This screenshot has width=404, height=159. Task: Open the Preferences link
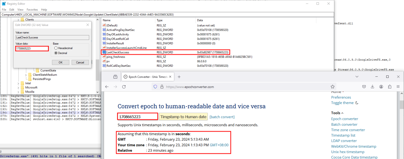pos(341,97)
